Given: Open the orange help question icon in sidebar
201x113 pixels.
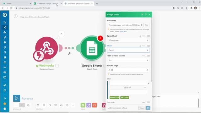Looking at the screenshot, I should [x=5, y=104].
